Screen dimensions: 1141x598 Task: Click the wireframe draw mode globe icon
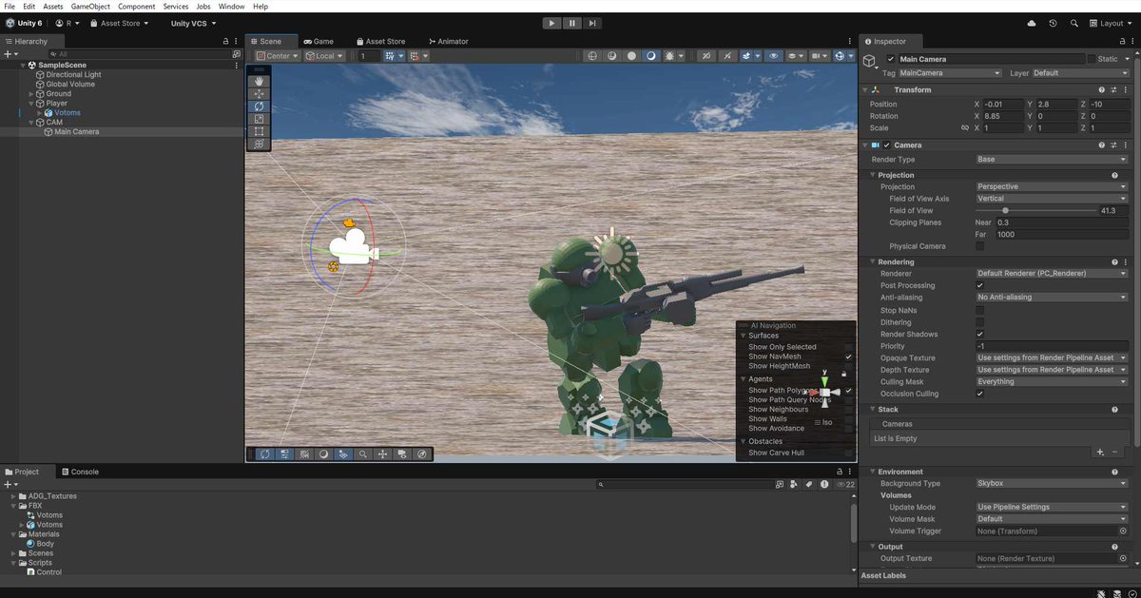click(x=593, y=56)
